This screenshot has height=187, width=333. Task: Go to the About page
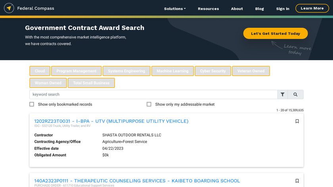point(237,9)
